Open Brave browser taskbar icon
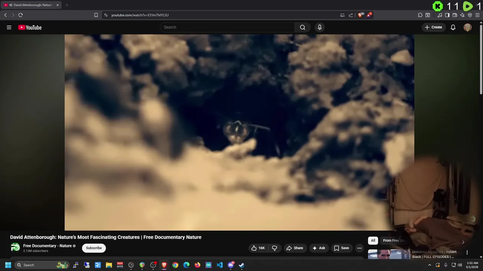 [164, 265]
